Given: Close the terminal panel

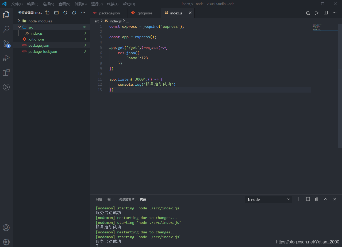Looking at the screenshot, I should pos(335,199).
